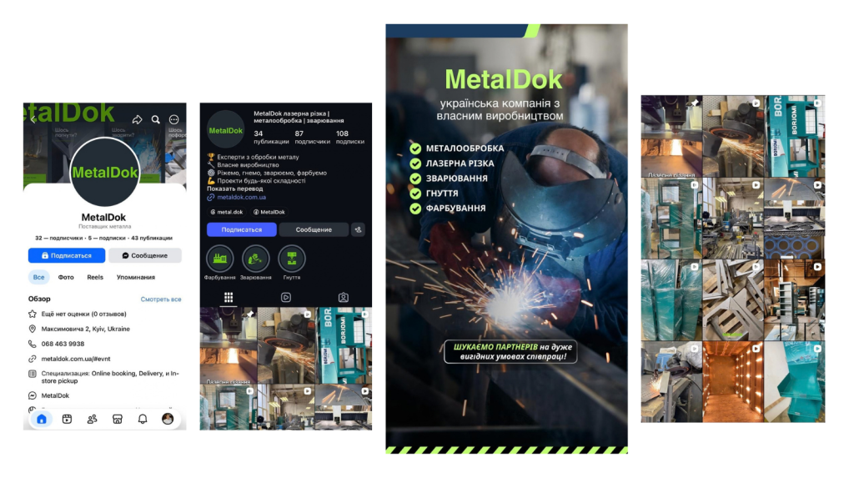854x478 pixels.
Task: Click the Сообщение button on Instagram profile
Action: 314,229
